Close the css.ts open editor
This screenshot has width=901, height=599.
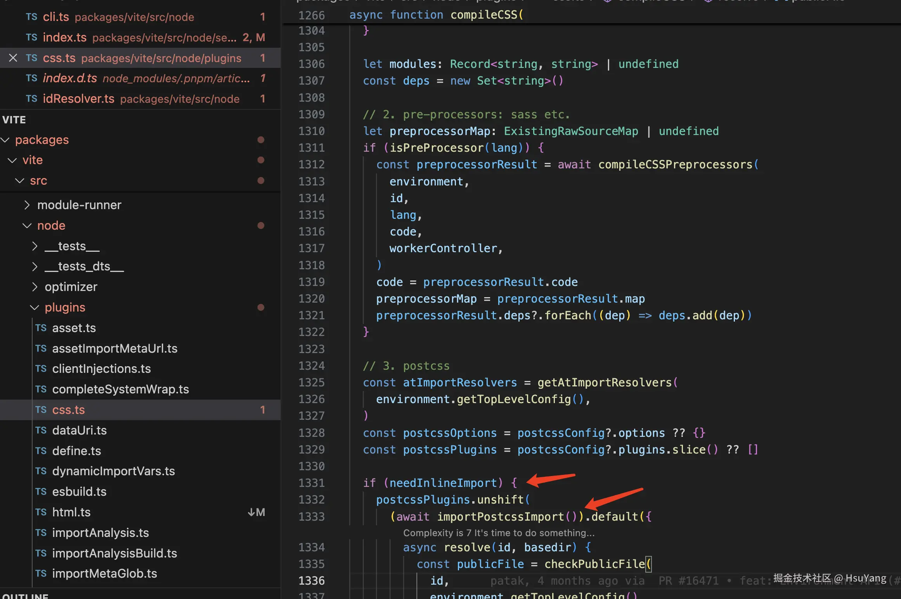[x=13, y=58]
